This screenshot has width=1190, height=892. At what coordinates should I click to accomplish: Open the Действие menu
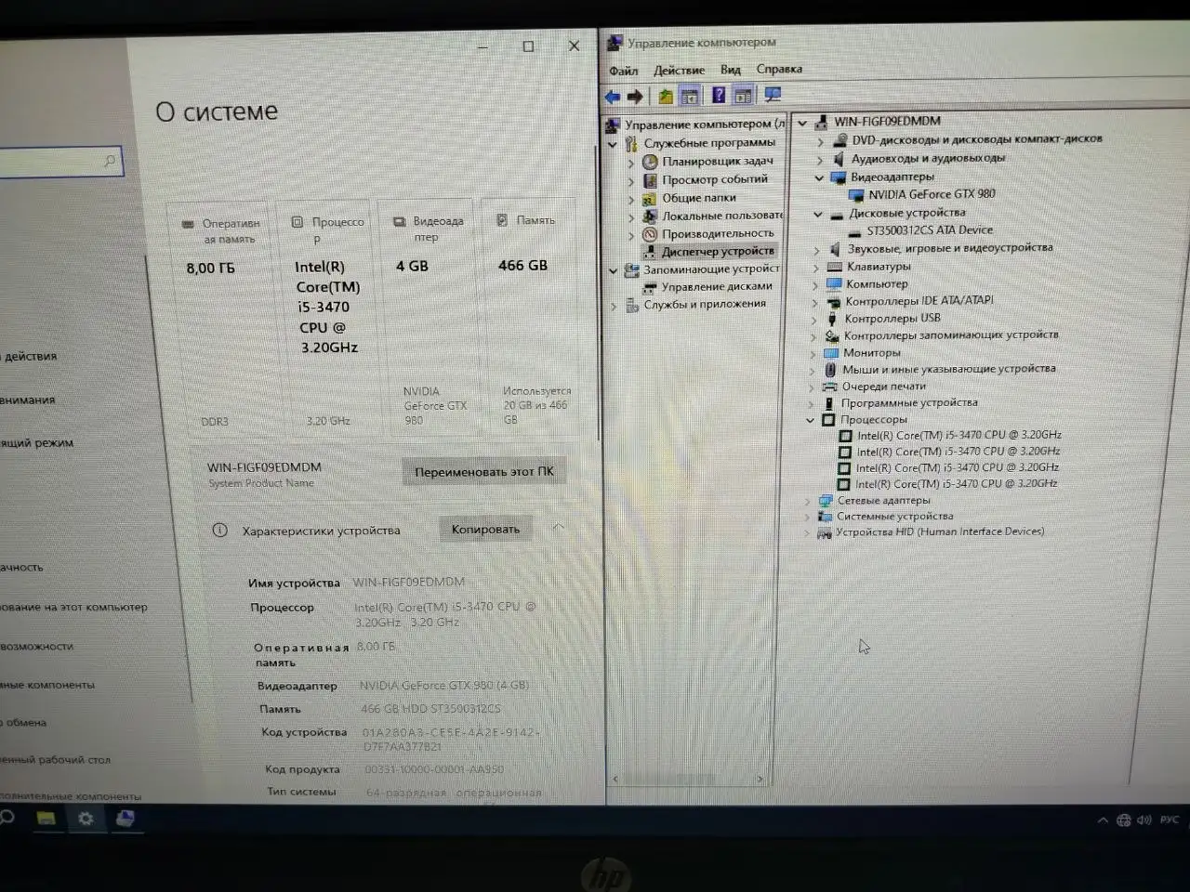click(x=679, y=70)
